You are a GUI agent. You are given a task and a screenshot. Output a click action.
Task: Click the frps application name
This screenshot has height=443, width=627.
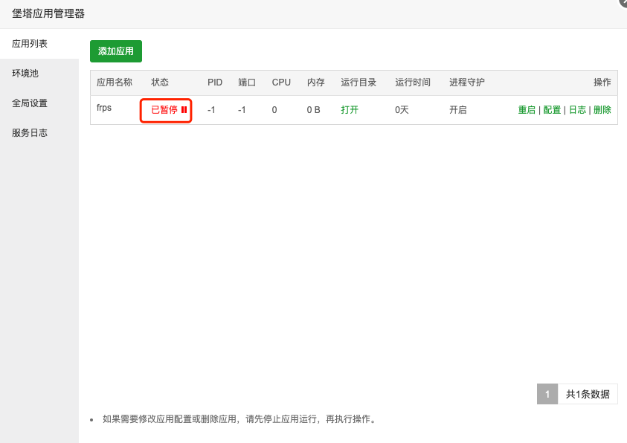point(104,108)
